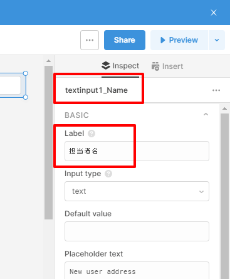Open help icon next to Label
This screenshot has height=279, width=230.
91,134
